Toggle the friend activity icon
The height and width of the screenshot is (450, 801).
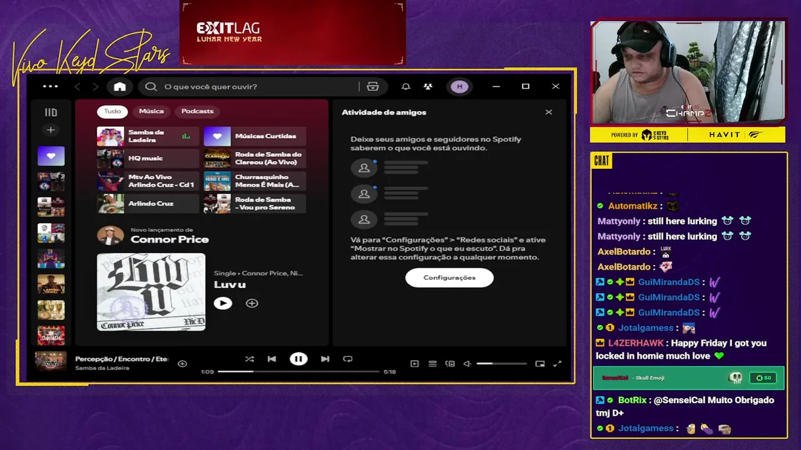(x=428, y=87)
